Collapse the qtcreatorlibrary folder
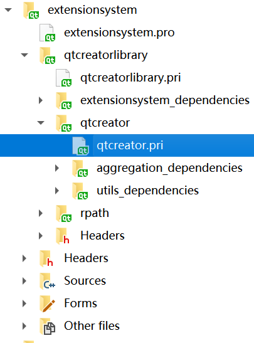The height and width of the screenshot is (343, 254). point(24,55)
